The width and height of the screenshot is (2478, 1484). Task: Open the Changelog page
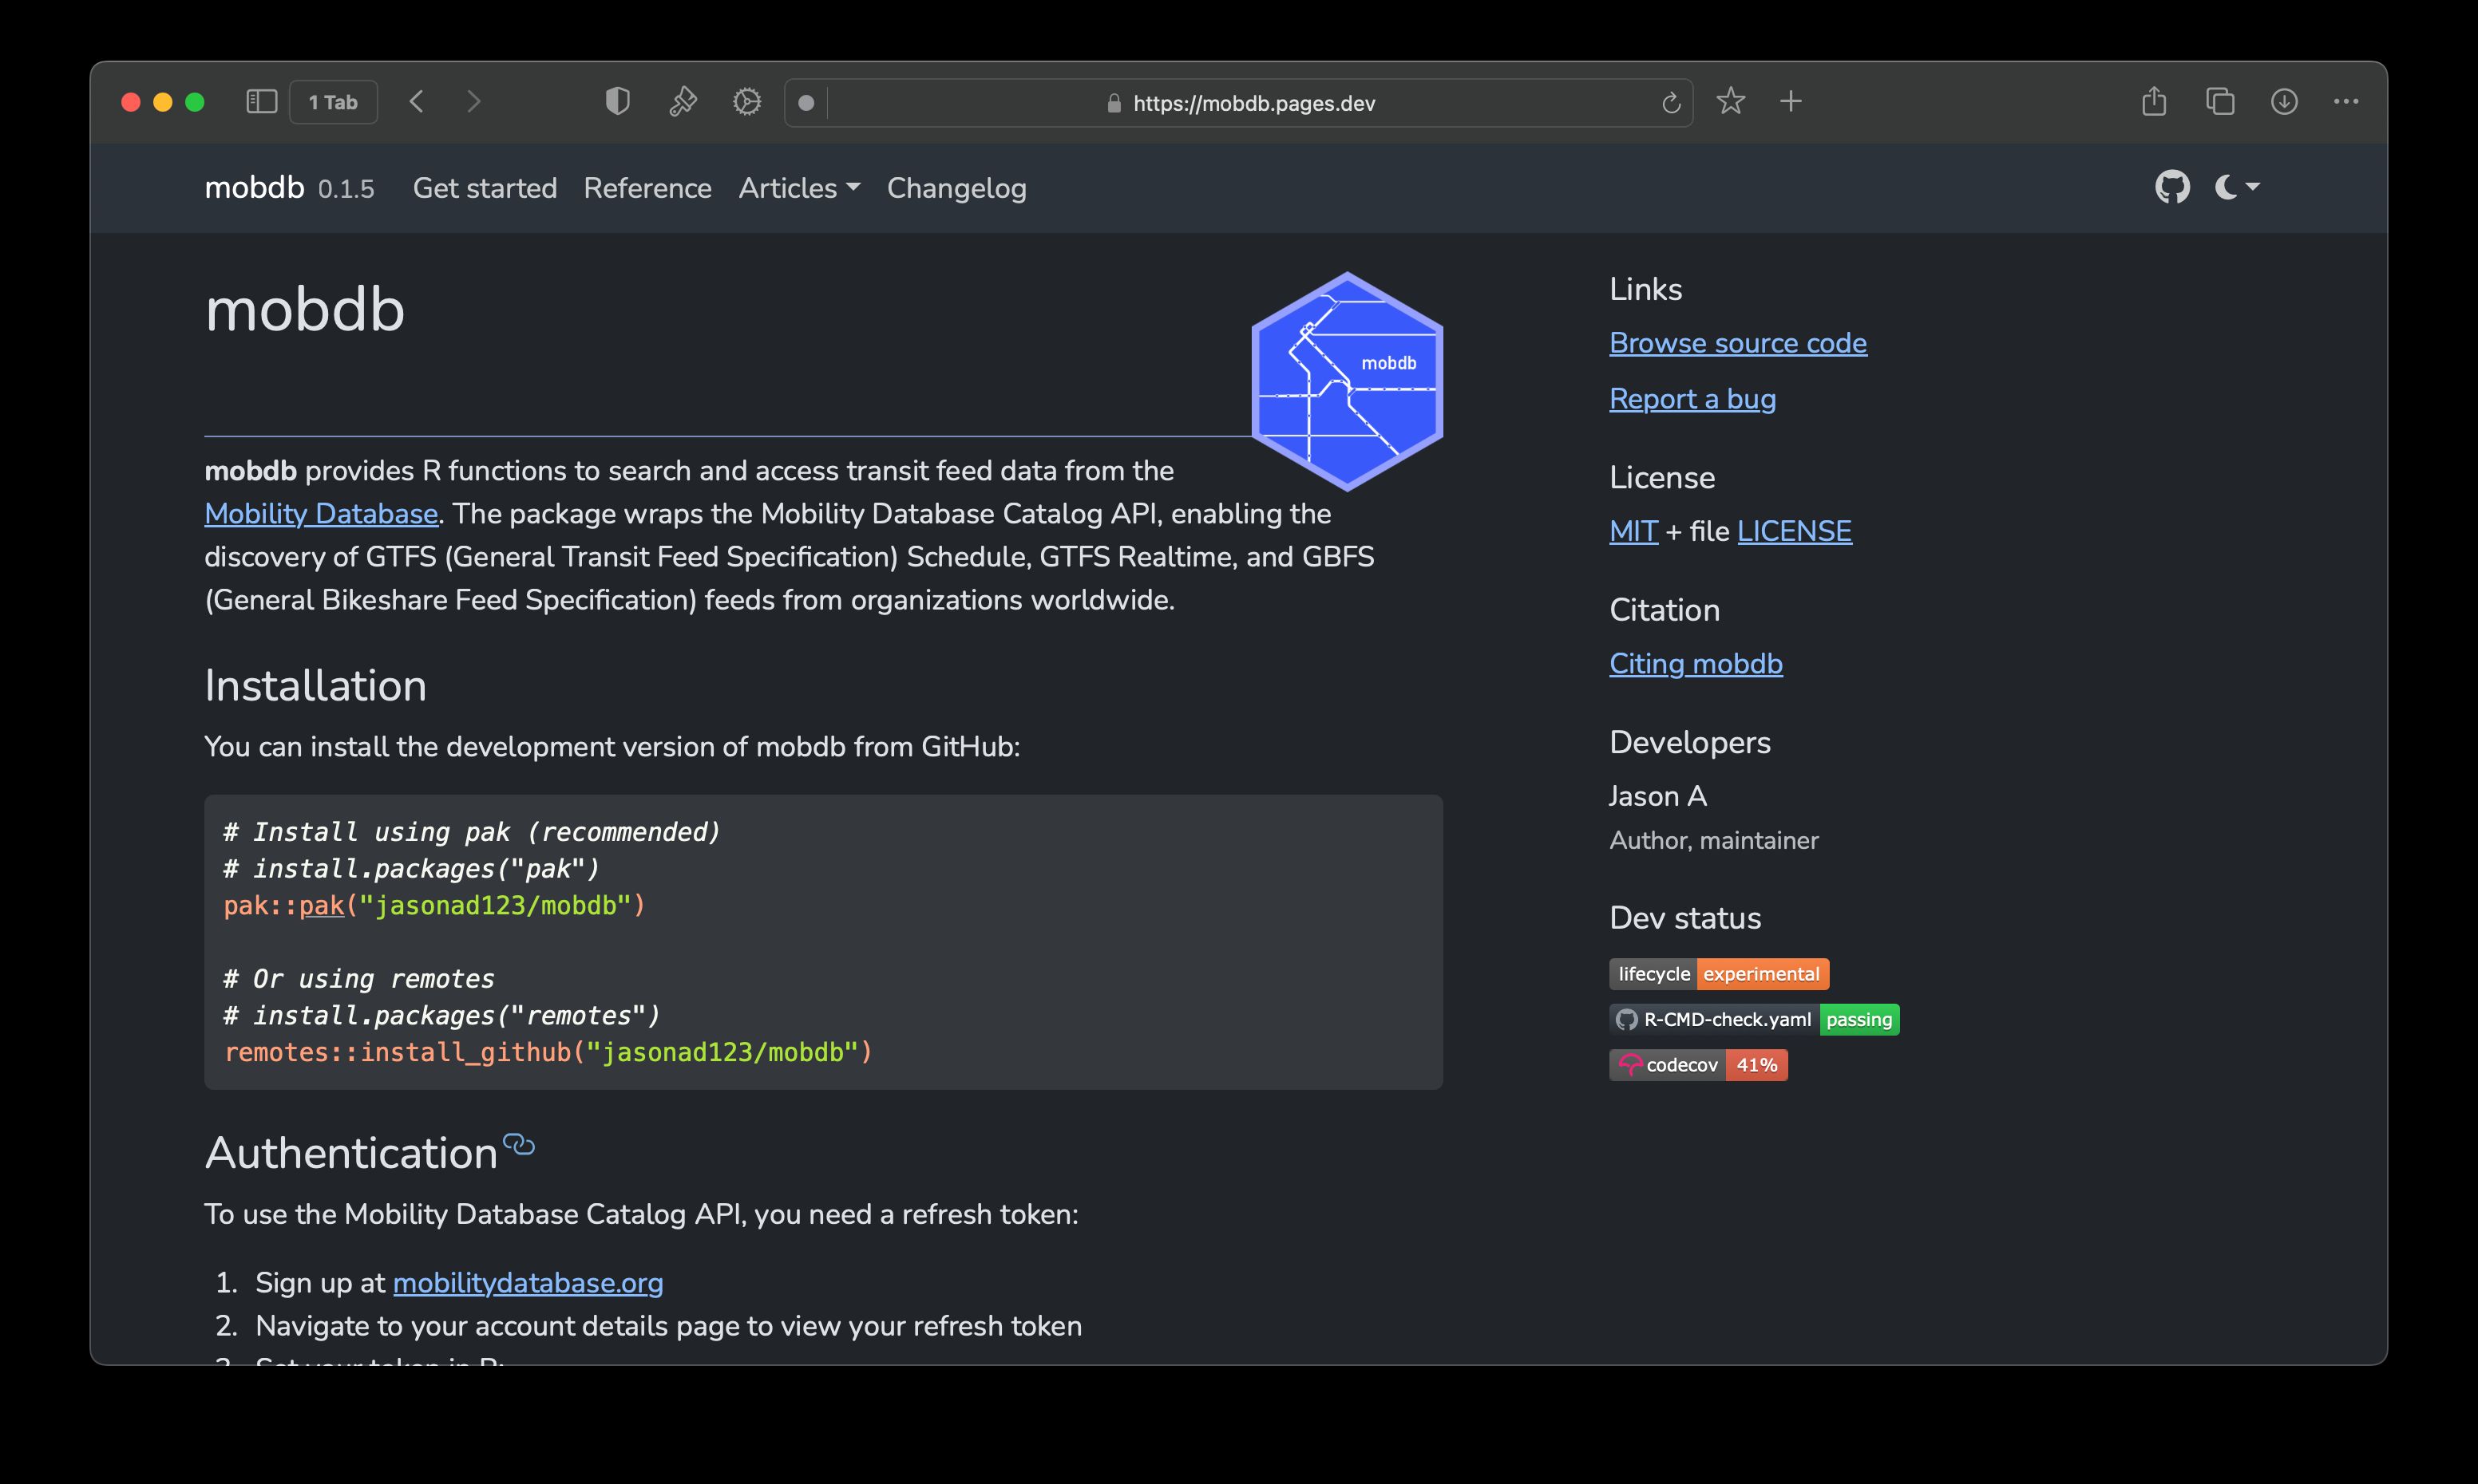point(956,188)
